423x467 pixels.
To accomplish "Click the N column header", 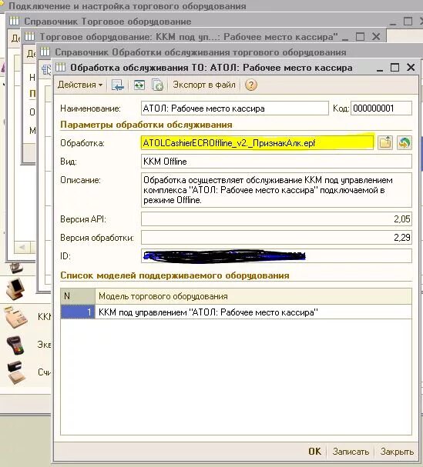I will click(x=78, y=296).
